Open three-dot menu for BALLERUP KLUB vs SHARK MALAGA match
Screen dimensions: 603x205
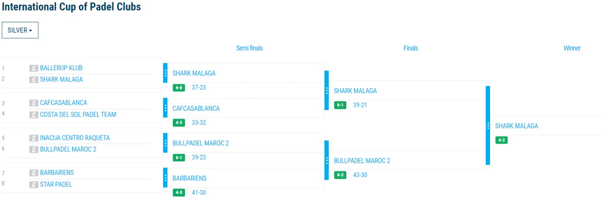165,73
